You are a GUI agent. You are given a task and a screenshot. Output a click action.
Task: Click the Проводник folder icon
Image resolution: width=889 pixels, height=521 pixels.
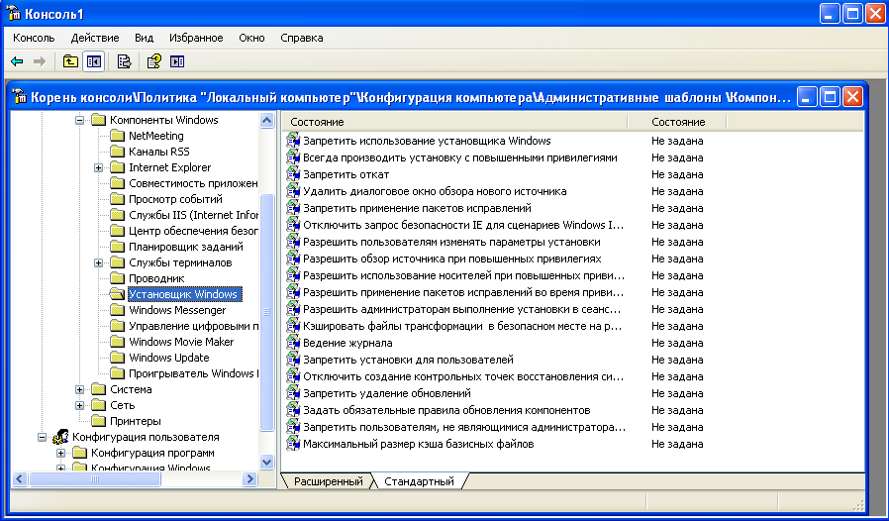point(118,278)
